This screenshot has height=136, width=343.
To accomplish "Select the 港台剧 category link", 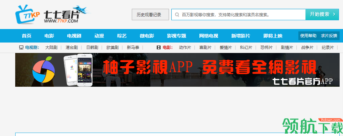I will pos(72,47).
